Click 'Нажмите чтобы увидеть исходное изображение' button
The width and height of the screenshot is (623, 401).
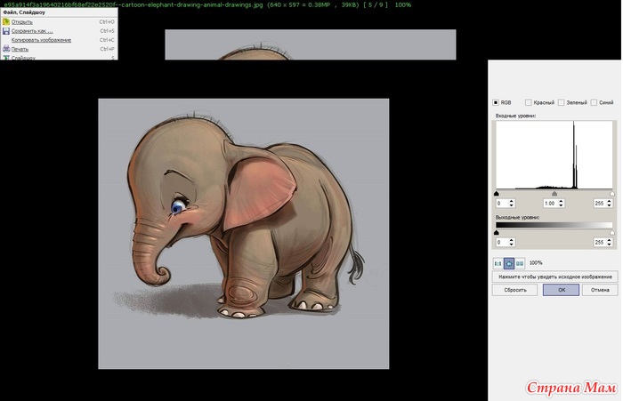[555, 277]
